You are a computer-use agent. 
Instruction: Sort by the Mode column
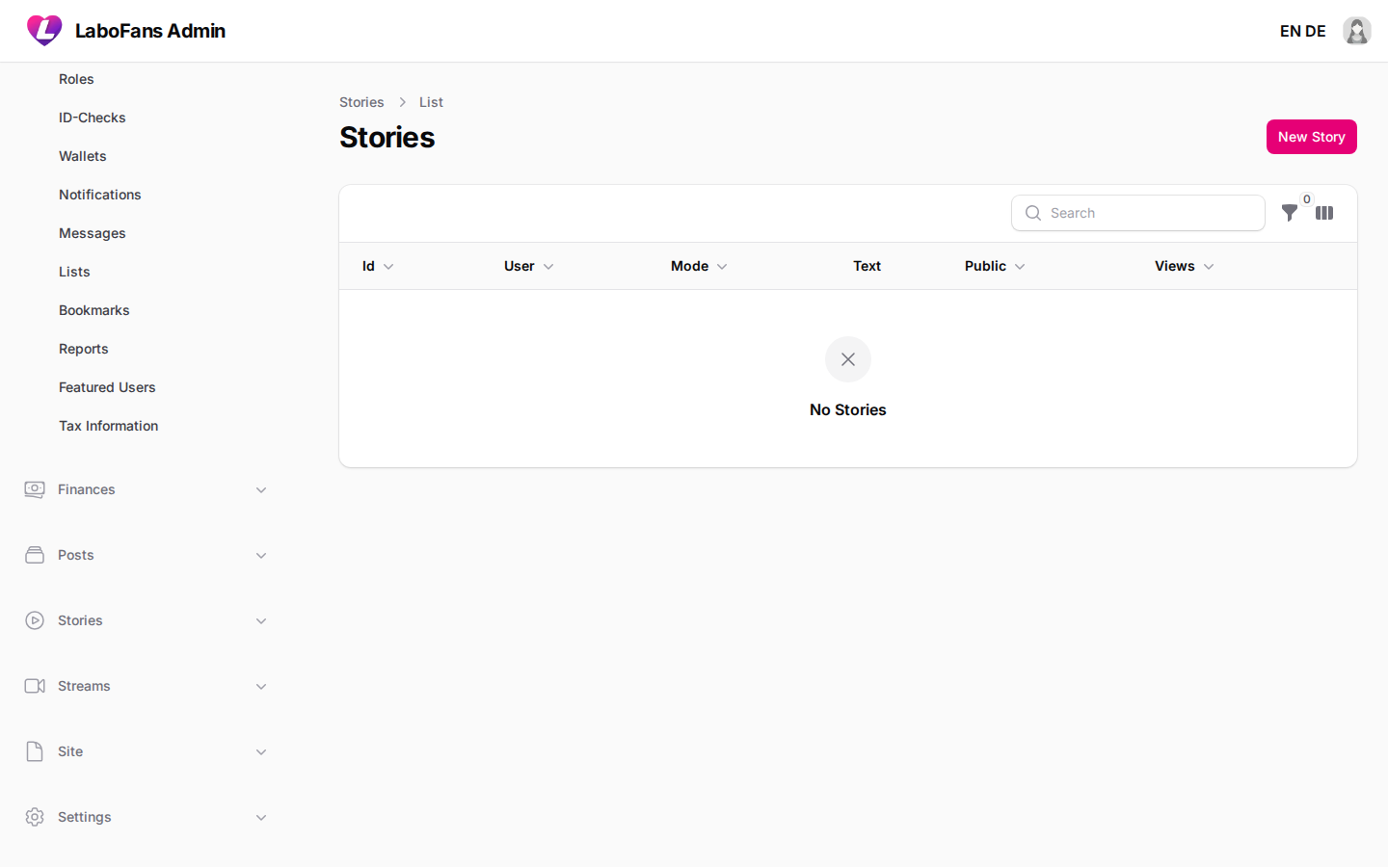[x=699, y=266]
